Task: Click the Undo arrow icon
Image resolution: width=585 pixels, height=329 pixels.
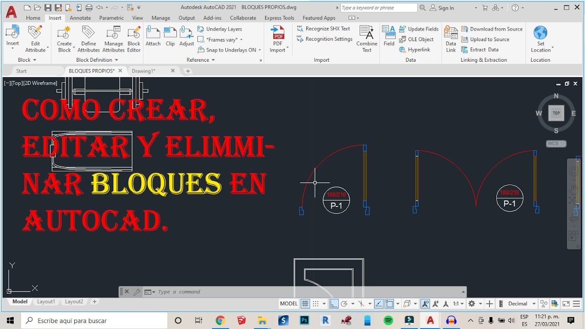Action: click(99, 8)
